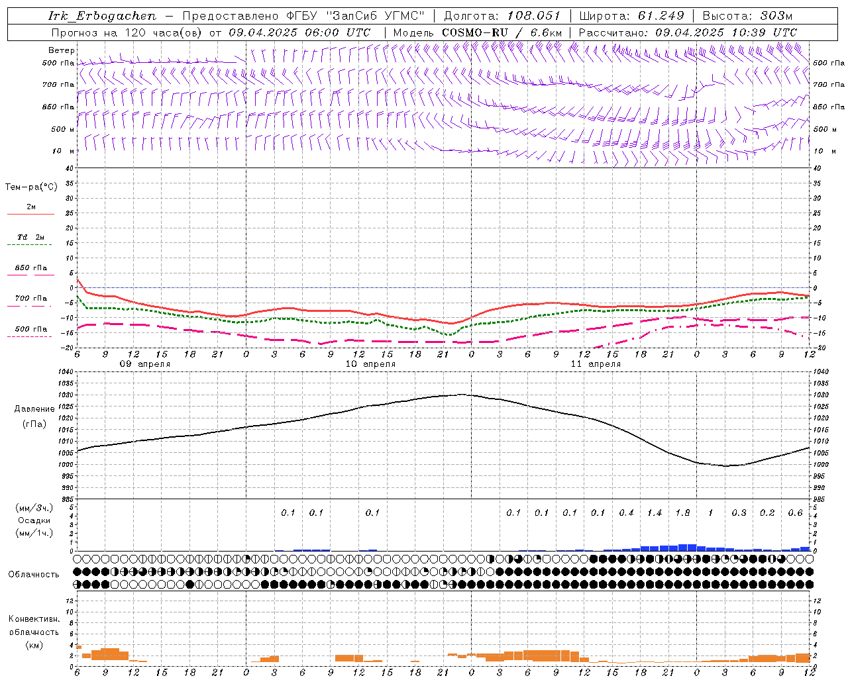Image resolution: width=848 pixels, height=678 pixels.
Task: Click the left 500 м wind level label
Action: pos(63,130)
